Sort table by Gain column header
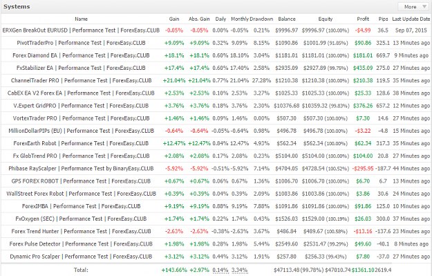 coord(174,19)
